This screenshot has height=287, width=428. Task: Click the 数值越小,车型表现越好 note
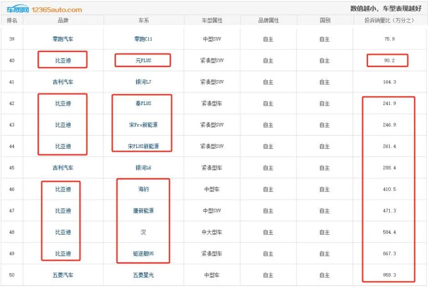pyautogui.click(x=386, y=9)
